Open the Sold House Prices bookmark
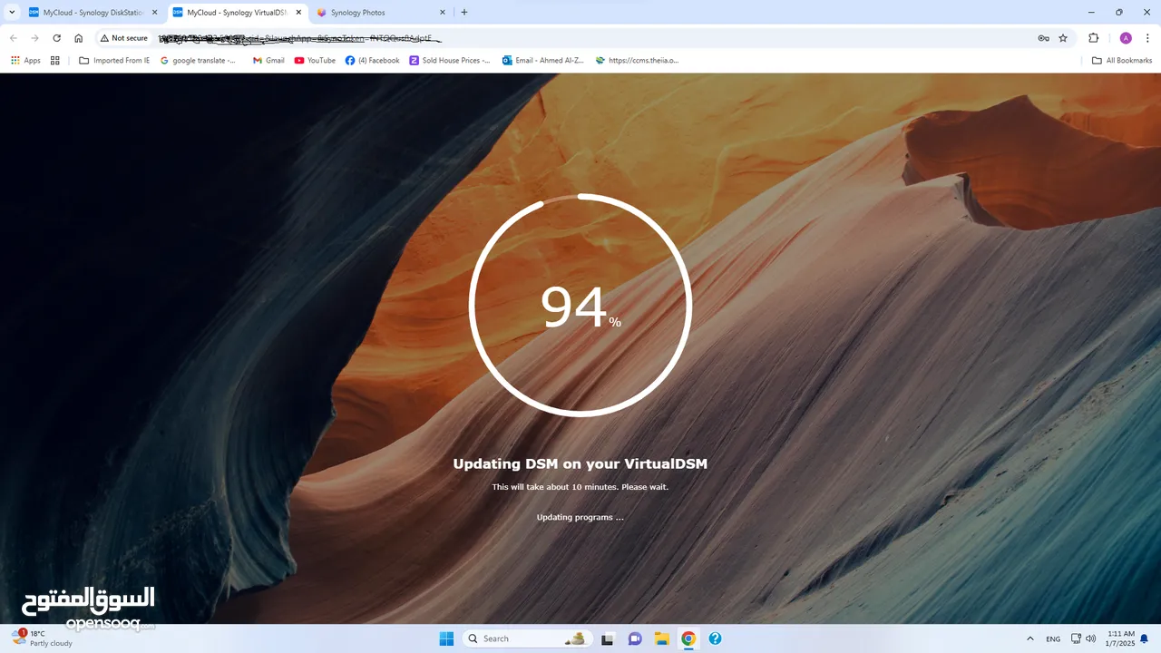 click(x=450, y=61)
